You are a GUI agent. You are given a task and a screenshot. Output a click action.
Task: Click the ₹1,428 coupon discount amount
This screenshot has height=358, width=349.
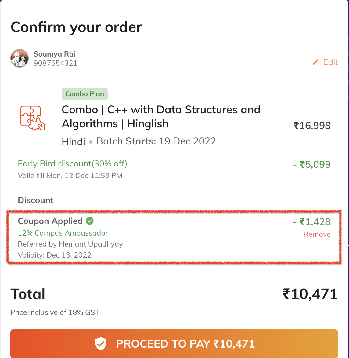pyautogui.click(x=312, y=222)
